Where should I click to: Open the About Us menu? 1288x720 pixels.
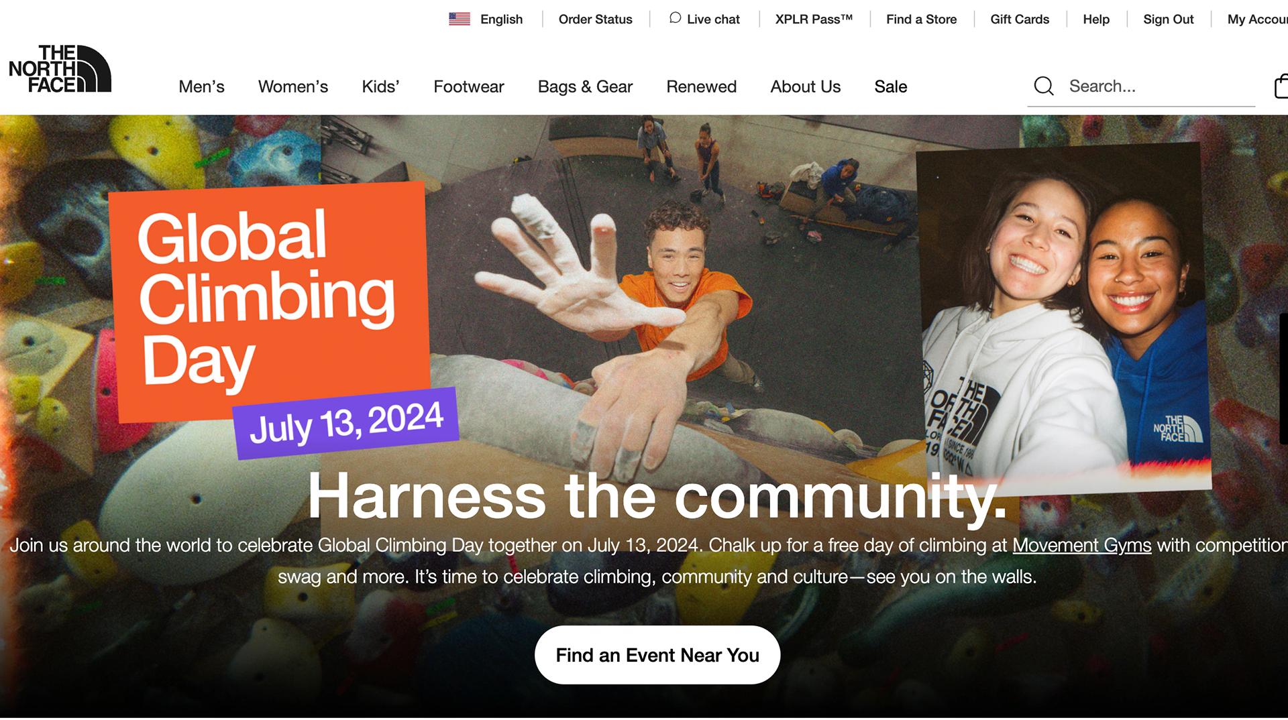tap(805, 86)
